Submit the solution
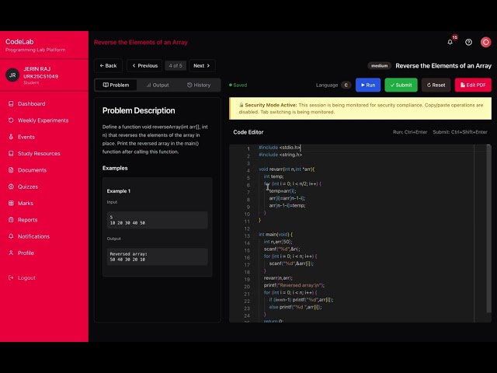Image resolution: width=497 pixels, height=373 pixels. point(401,85)
